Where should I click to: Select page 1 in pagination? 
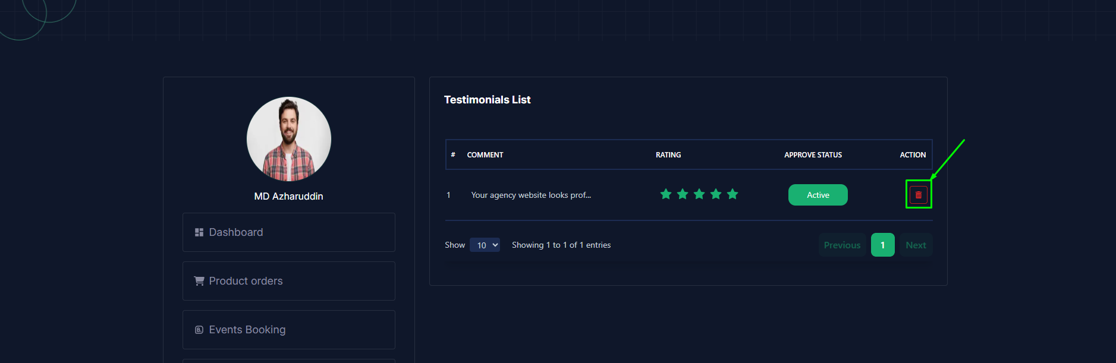click(882, 245)
